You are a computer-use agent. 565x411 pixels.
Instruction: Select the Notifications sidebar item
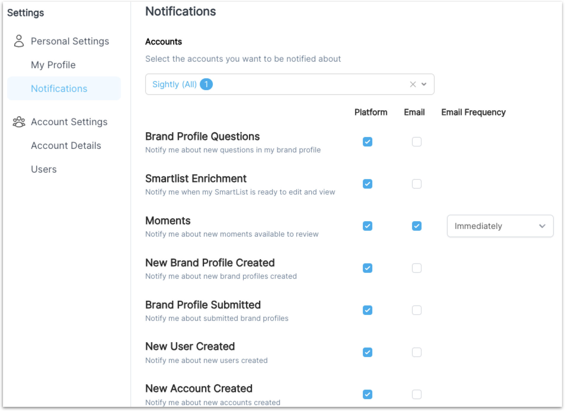[59, 89]
